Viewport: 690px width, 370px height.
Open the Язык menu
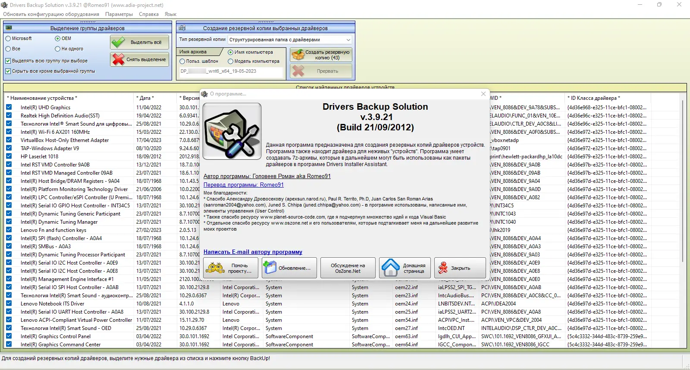point(170,14)
